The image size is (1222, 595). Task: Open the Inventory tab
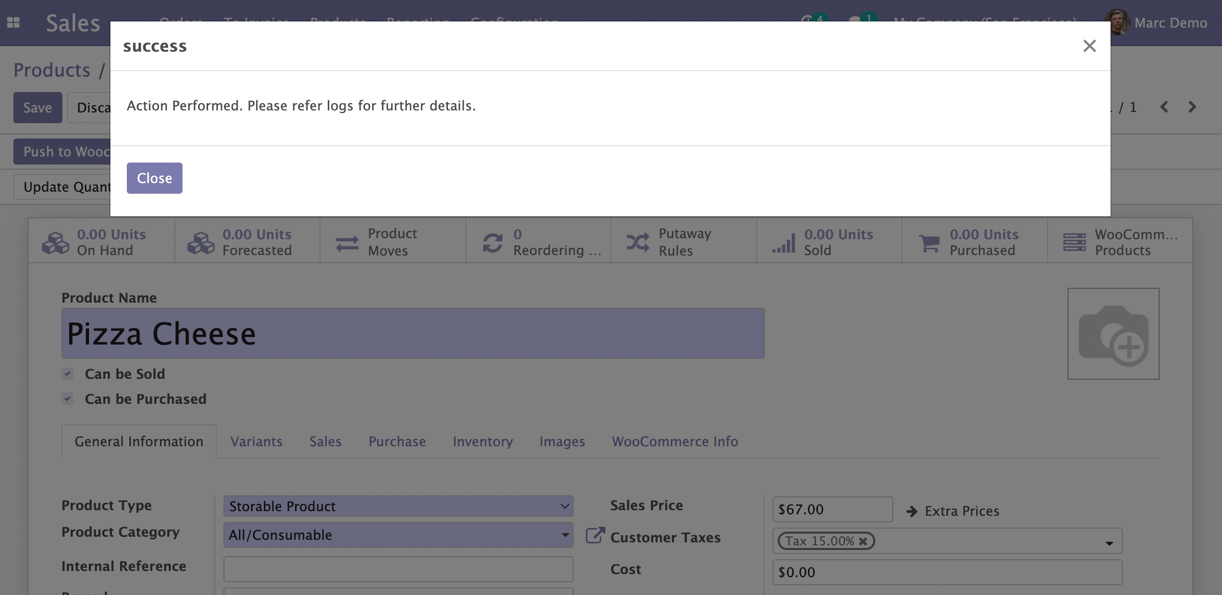coord(482,441)
